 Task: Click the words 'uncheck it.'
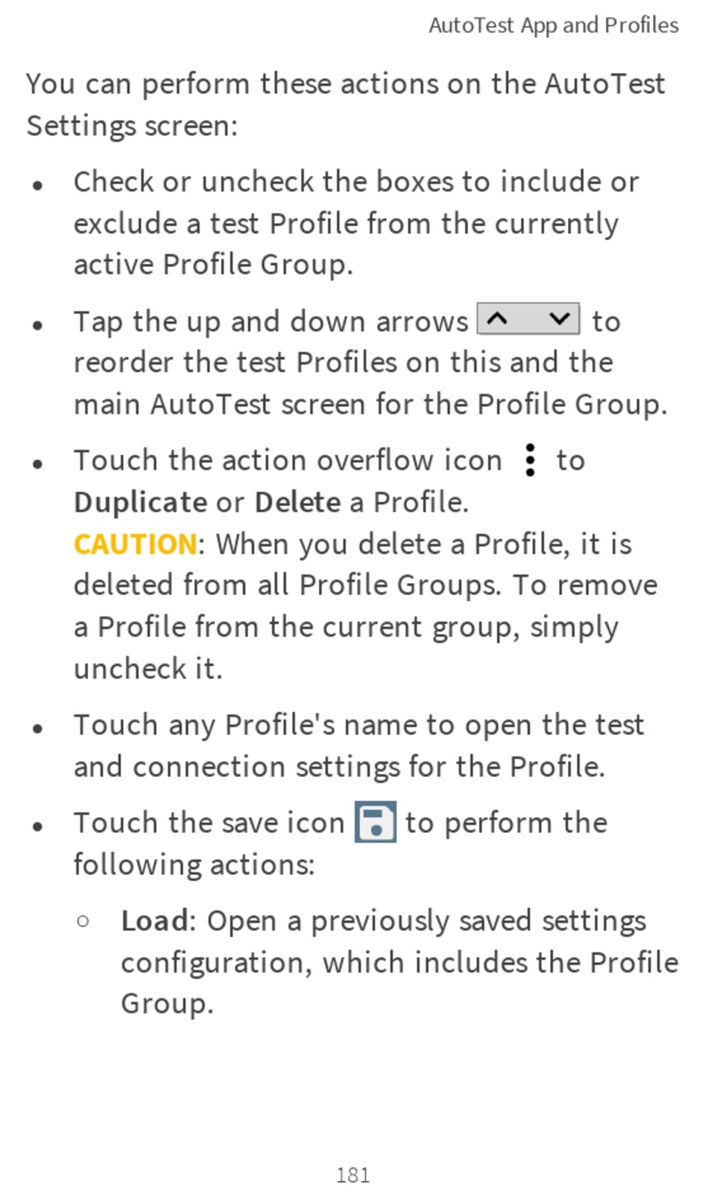[x=148, y=669]
